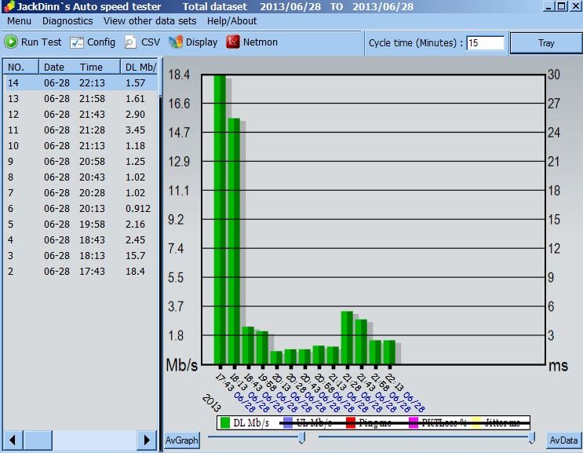Click the green Run Test play icon

(x=11, y=42)
